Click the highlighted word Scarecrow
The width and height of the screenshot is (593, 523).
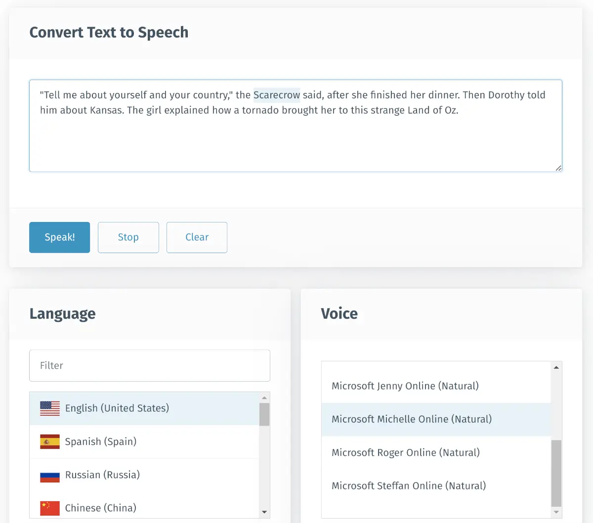coord(277,95)
